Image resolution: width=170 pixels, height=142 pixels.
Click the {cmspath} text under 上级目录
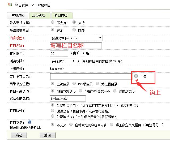point(57,69)
